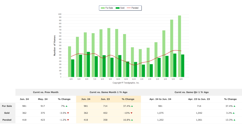This screenshot has height=124, width=242.
Task: Click the Trendgraphix copyright text below chart
Action: point(126,82)
